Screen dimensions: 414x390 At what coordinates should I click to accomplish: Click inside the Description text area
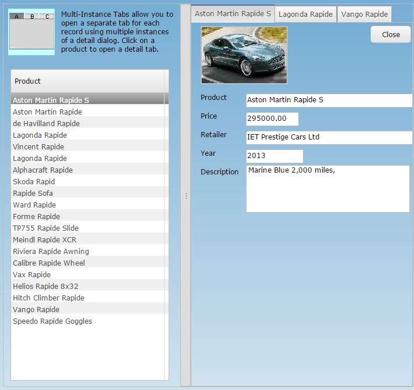[328, 189]
